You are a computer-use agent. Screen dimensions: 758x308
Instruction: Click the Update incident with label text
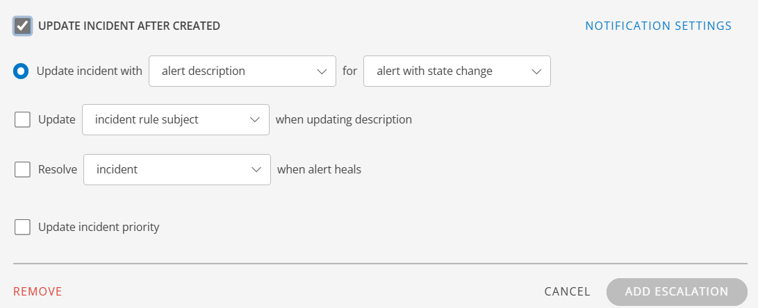point(89,71)
